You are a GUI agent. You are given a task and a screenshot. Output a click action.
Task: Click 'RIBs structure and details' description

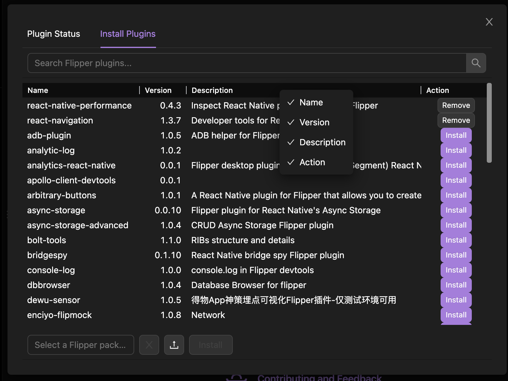point(243,240)
